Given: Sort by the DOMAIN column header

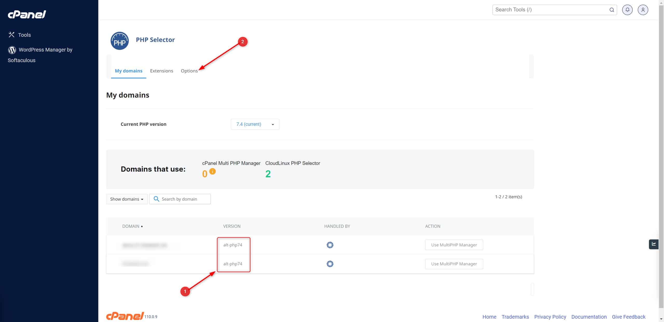Looking at the screenshot, I should coord(132,226).
